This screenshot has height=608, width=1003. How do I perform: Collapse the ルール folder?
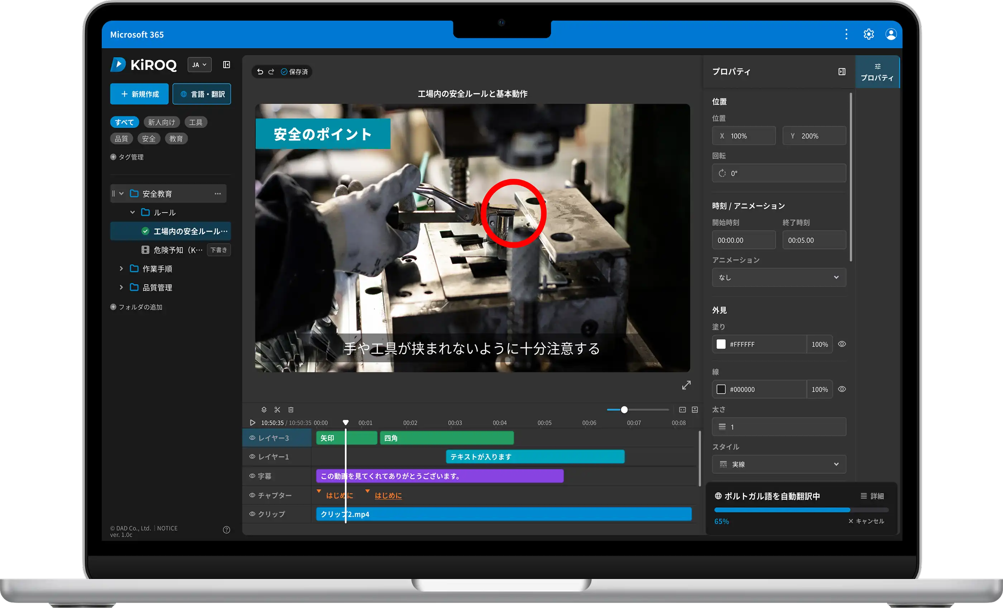click(x=132, y=212)
